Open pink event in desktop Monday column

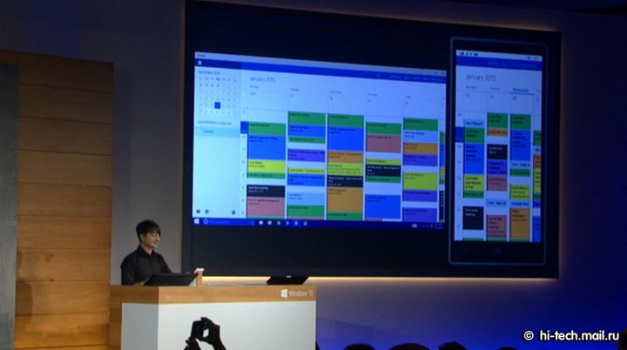(266, 207)
